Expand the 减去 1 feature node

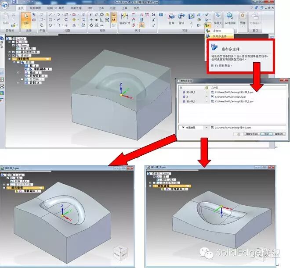click(18, 72)
